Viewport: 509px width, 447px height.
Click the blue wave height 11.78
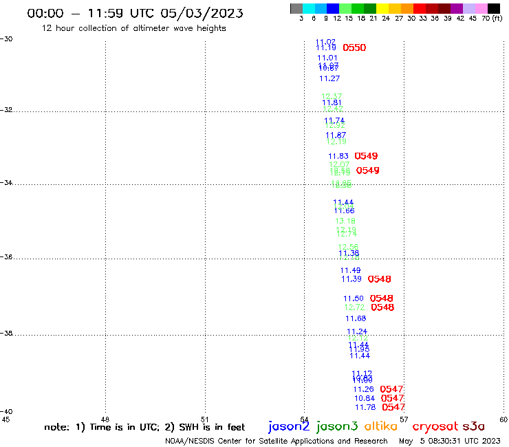(365, 407)
